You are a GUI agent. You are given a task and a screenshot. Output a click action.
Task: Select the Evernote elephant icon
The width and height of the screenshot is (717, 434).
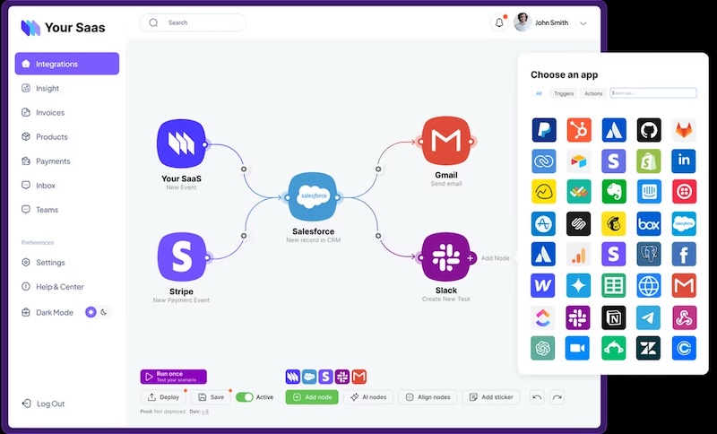click(x=614, y=192)
